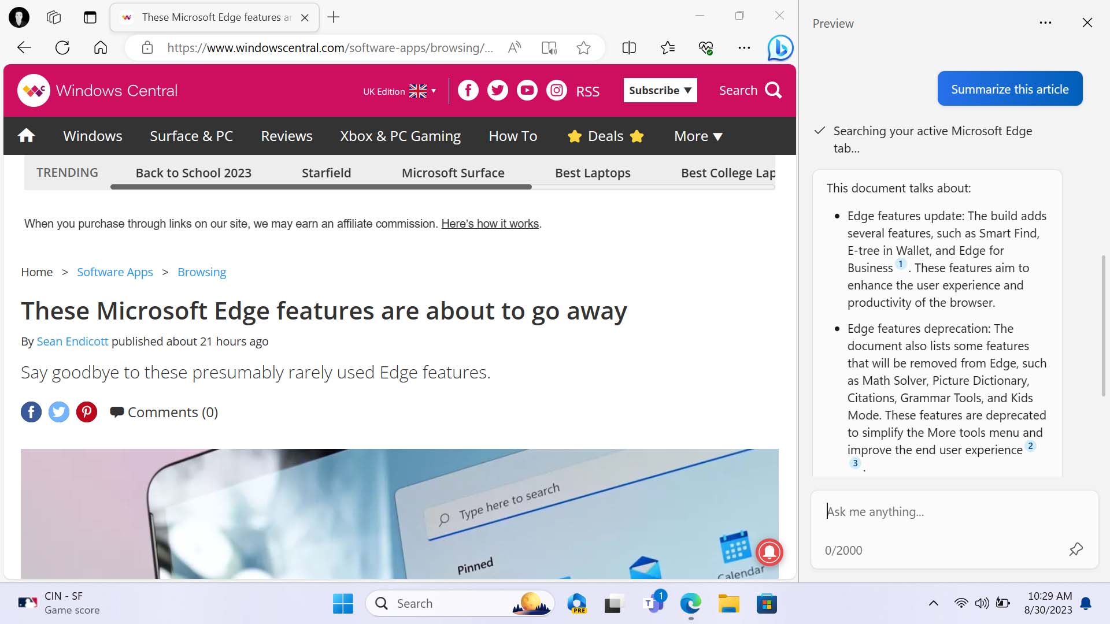Click the Bing Copilot icon in toolbar
The image size is (1110, 624).
[x=780, y=47]
